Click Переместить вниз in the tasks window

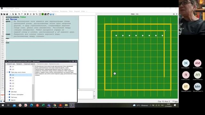[54, 64]
